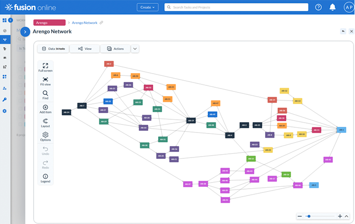Screen dimensions: 355x224
Task: Select the magenta AR-37 node
Action: [188, 184]
